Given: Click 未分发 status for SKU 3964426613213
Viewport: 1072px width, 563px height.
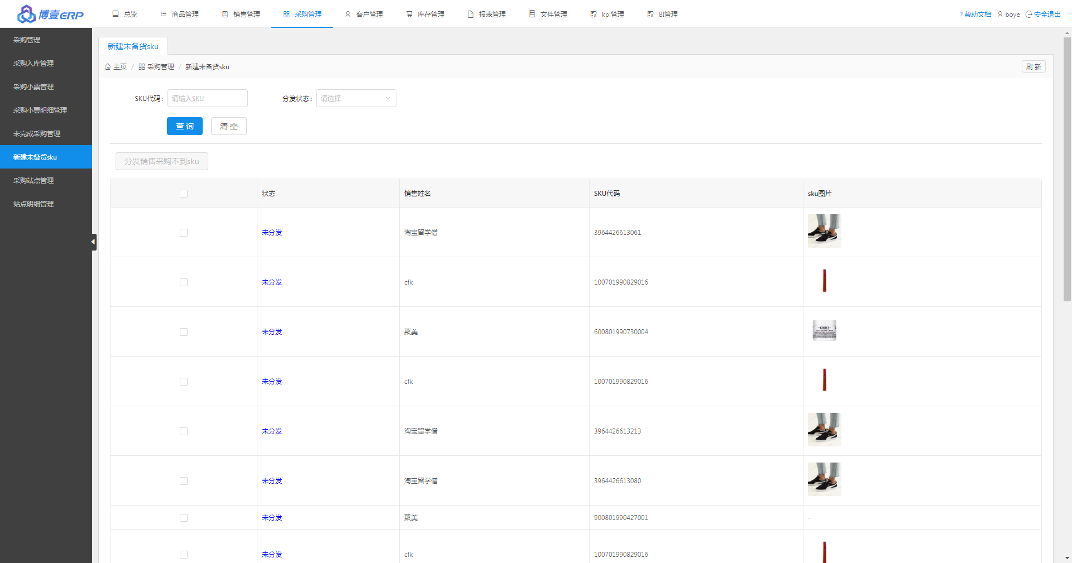Looking at the screenshot, I should pyautogui.click(x=272, y=431).
